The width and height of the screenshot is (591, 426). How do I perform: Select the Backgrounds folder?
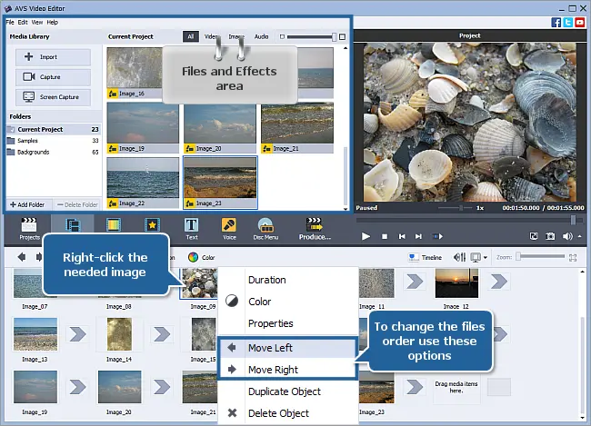click(54, 152)
